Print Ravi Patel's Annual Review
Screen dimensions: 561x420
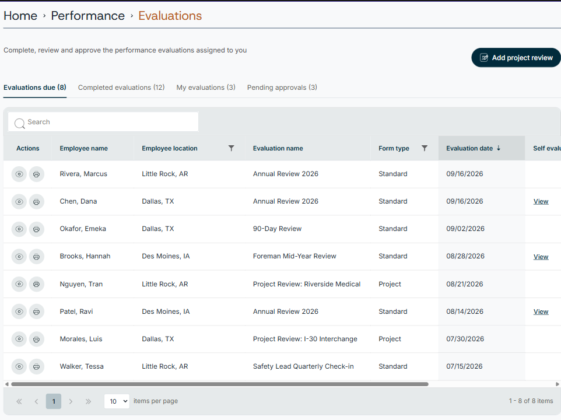tap(37, 311)
